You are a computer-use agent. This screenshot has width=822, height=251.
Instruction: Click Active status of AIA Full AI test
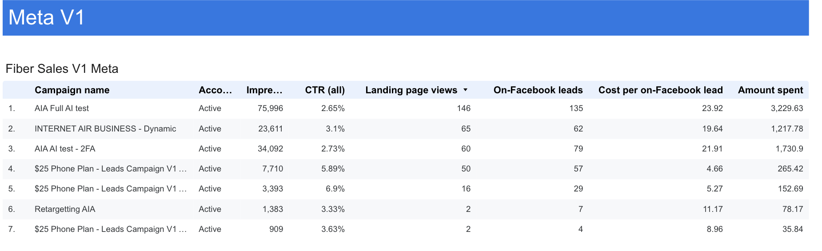[x=210, y=108]
